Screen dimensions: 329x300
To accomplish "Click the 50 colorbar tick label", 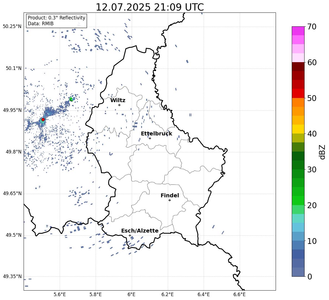I will (311, 98).
